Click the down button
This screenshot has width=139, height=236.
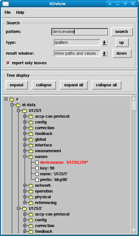pos(122,53)
